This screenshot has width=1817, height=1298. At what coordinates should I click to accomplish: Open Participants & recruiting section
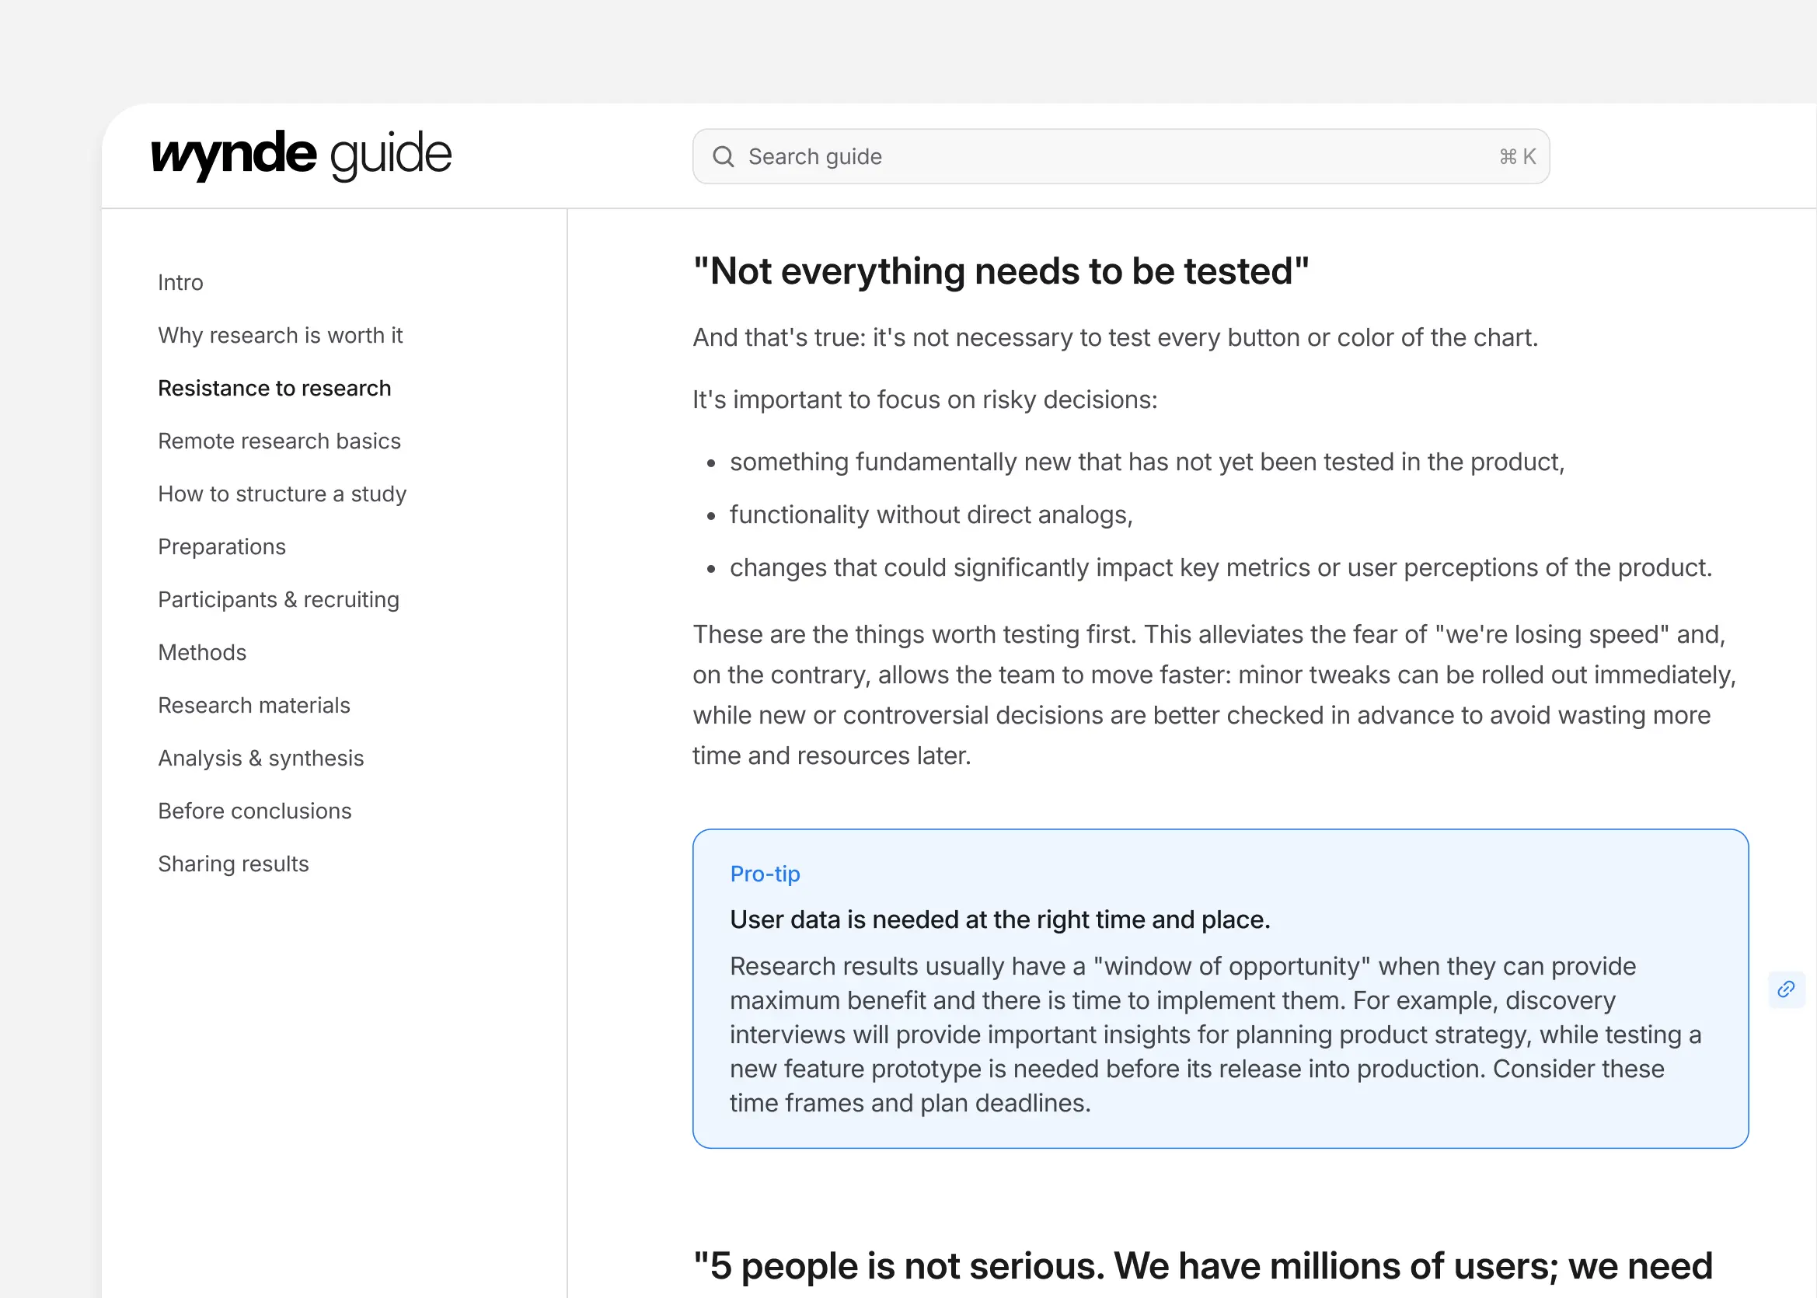pos(278,598)
